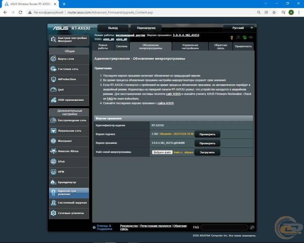Open System Log (Системный журнал) icon
The image size is (304, 243).
coord(54,202)
